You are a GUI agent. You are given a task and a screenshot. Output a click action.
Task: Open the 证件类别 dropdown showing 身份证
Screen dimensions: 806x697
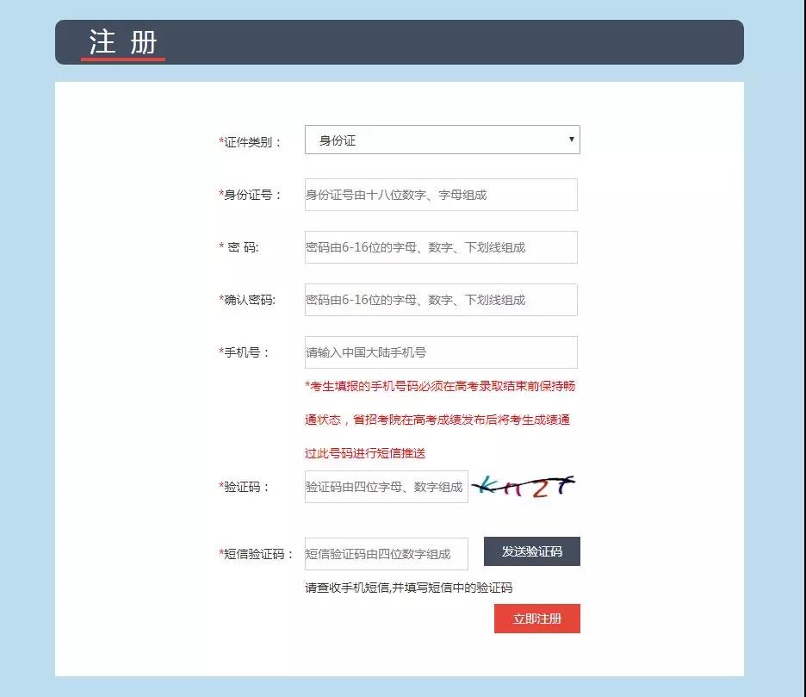coord(441,140)
